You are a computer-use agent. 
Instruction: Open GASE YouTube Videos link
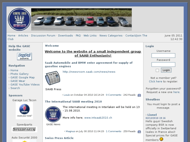tap(25, 85)
